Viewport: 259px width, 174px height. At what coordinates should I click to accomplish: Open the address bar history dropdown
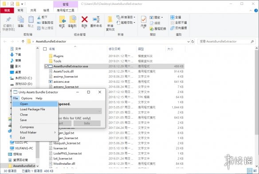pyautogui.click(x=188, y=42)
